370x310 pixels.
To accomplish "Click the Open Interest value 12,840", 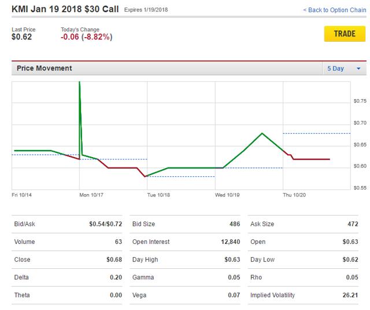I will (231, 242).
